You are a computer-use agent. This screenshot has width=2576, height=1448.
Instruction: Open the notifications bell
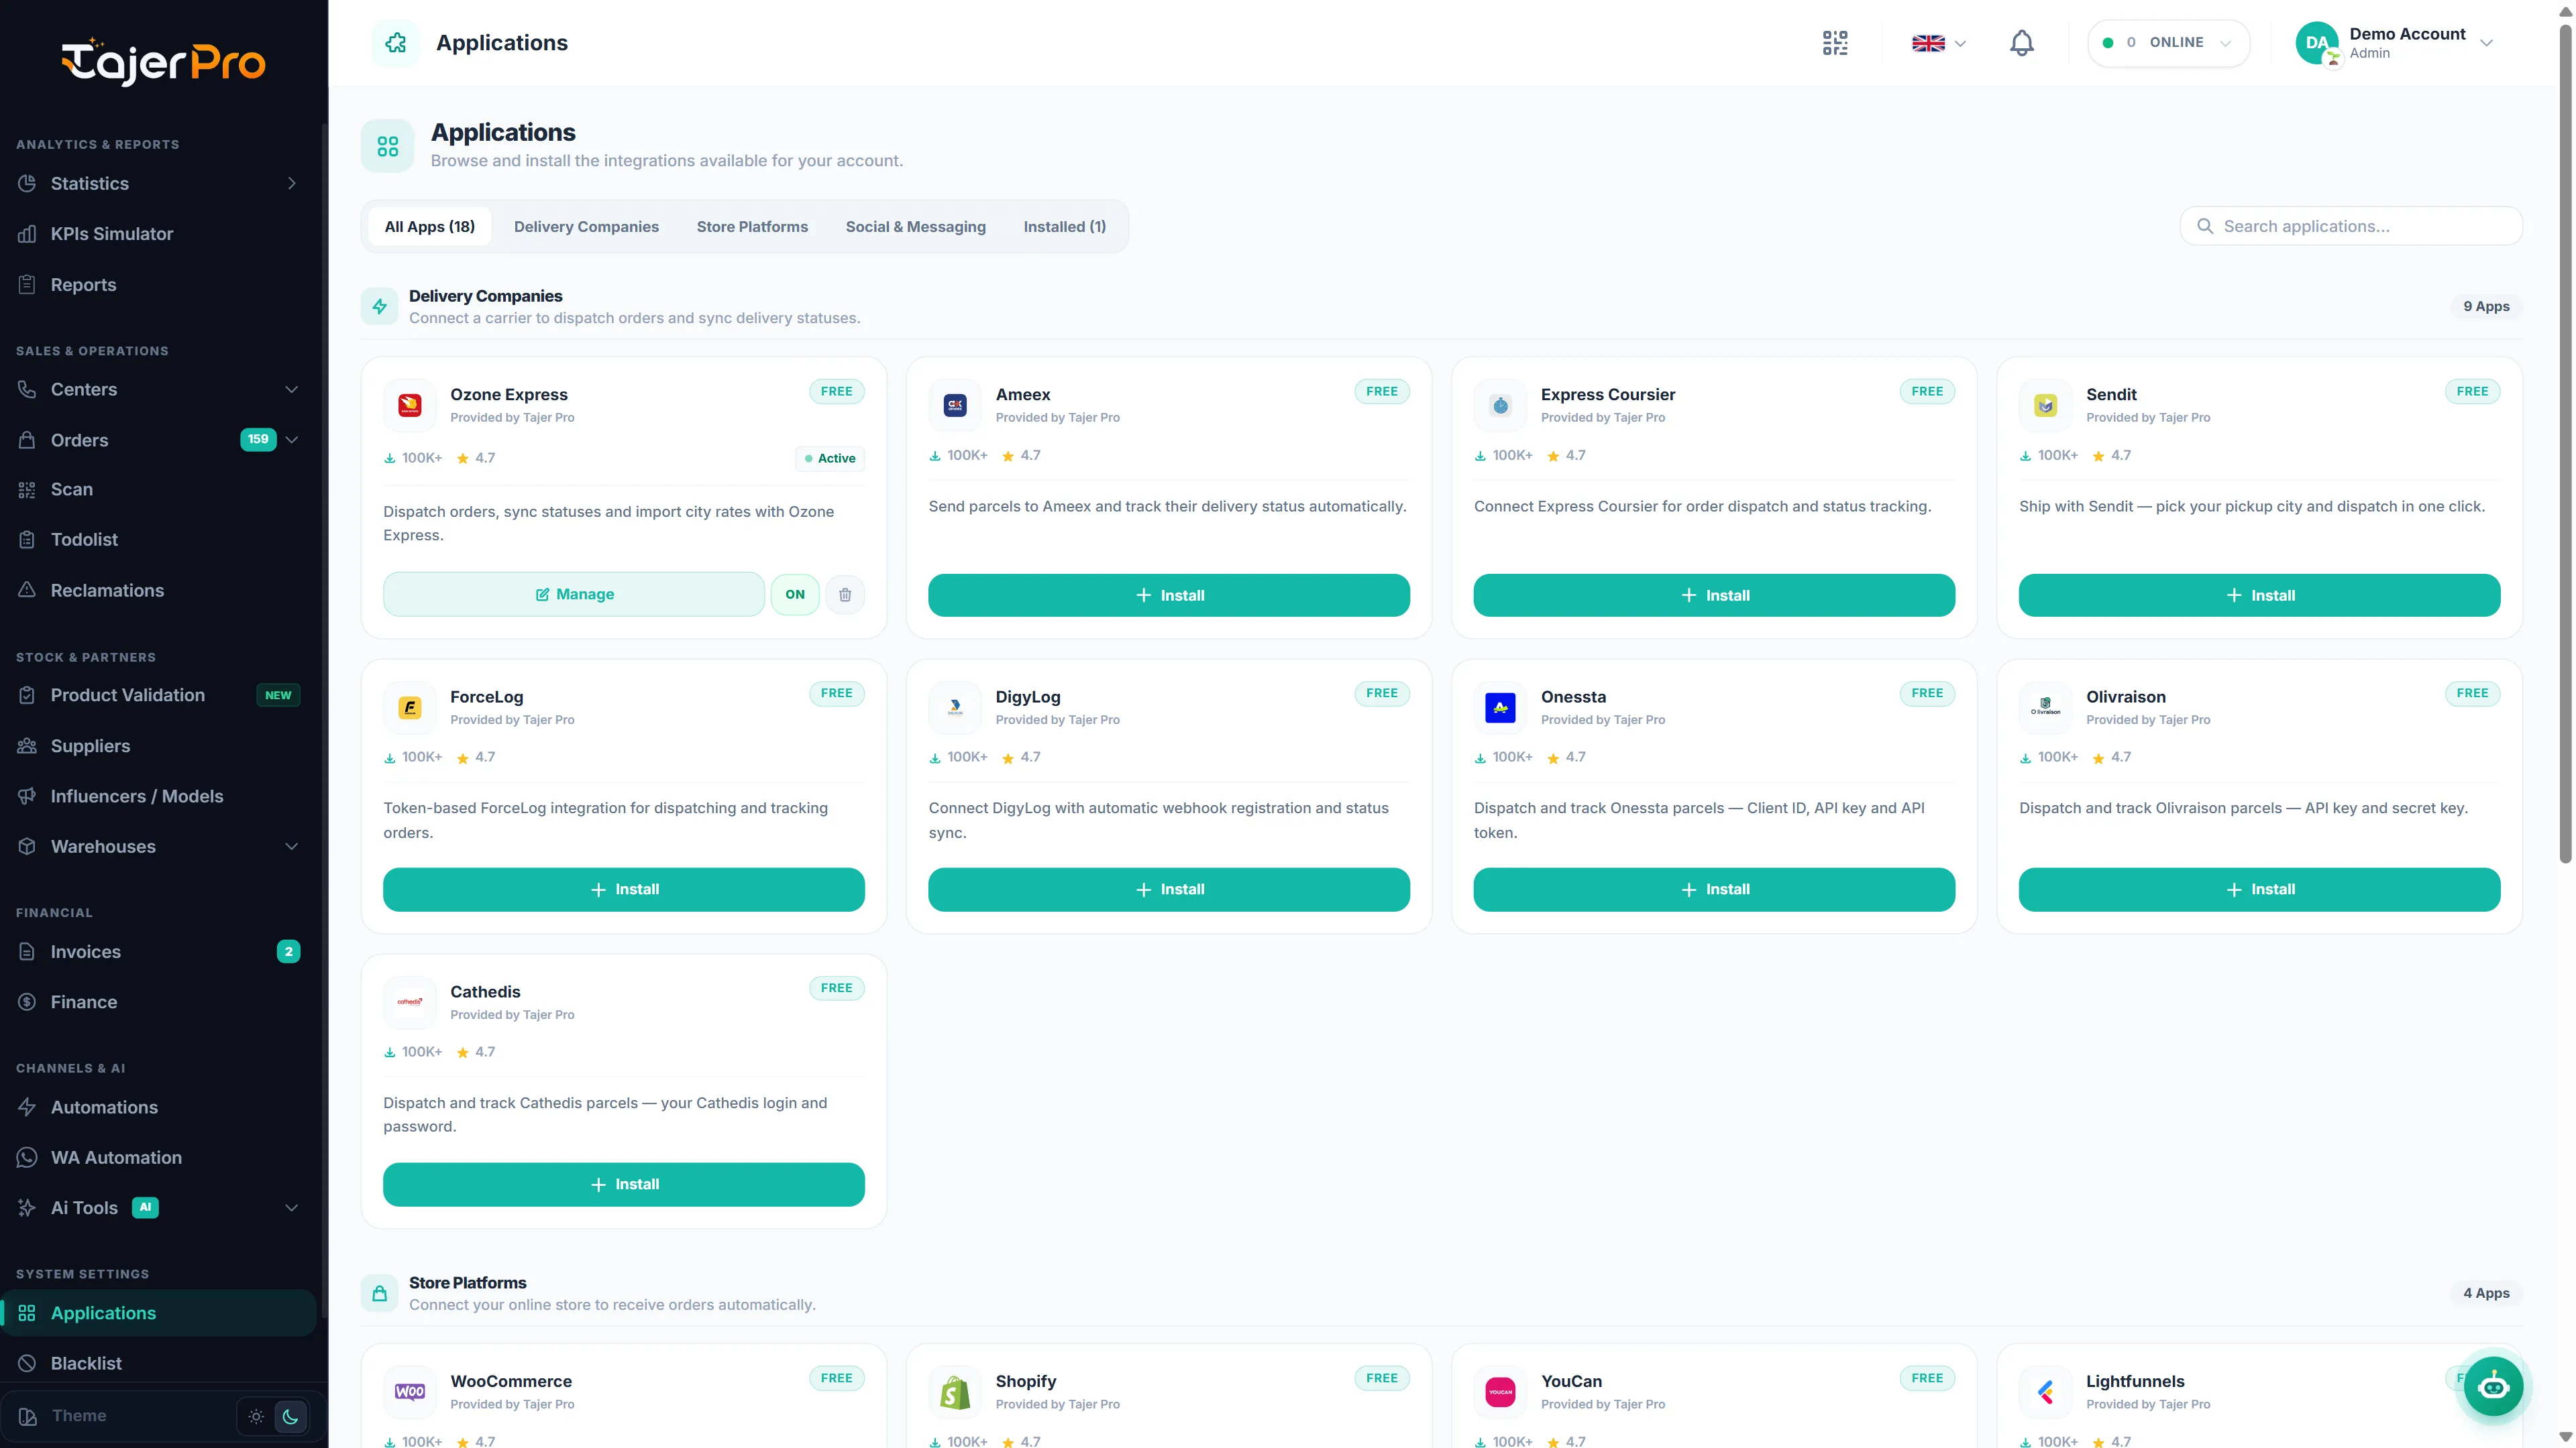pyautogui.click(x=2021, y=43)
